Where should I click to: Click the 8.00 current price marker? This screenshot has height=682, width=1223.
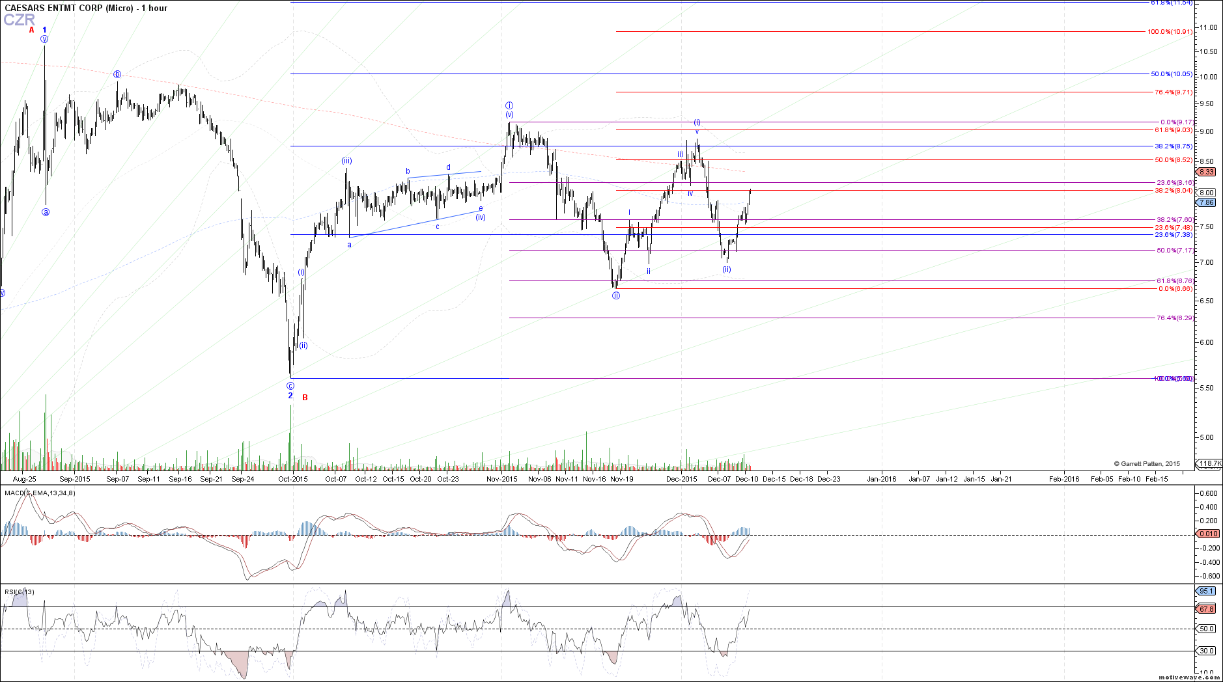point(1207,193)
